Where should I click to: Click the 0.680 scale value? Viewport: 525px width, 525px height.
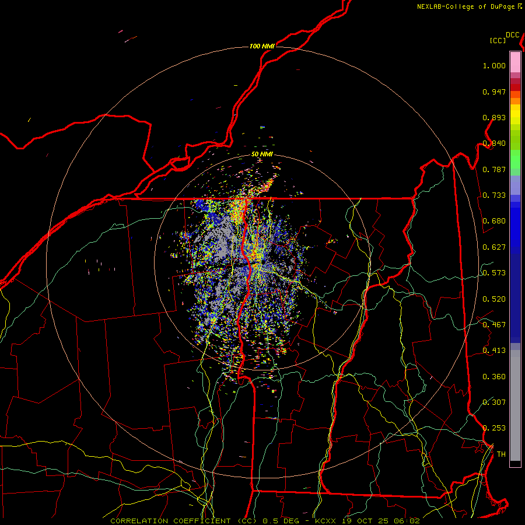(494, 221)
